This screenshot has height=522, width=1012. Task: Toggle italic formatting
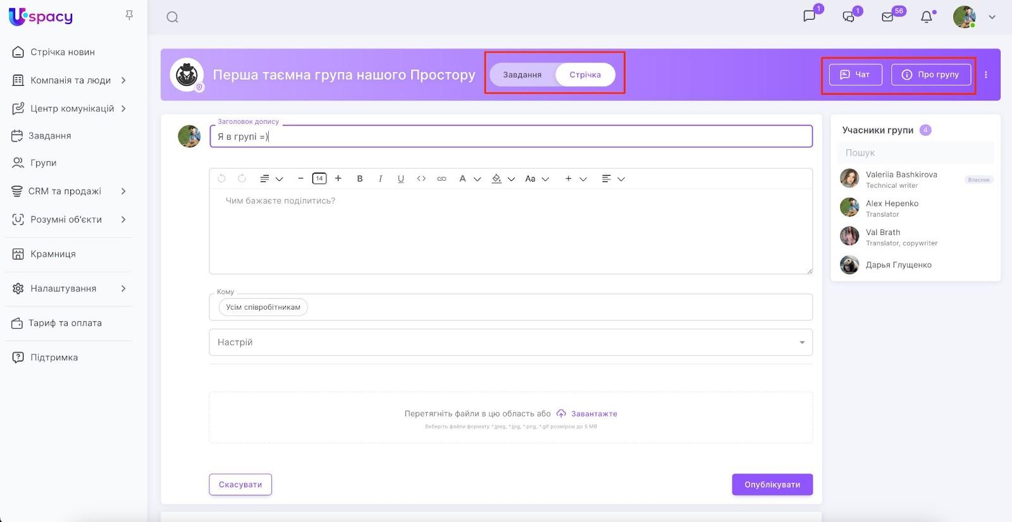380,179
